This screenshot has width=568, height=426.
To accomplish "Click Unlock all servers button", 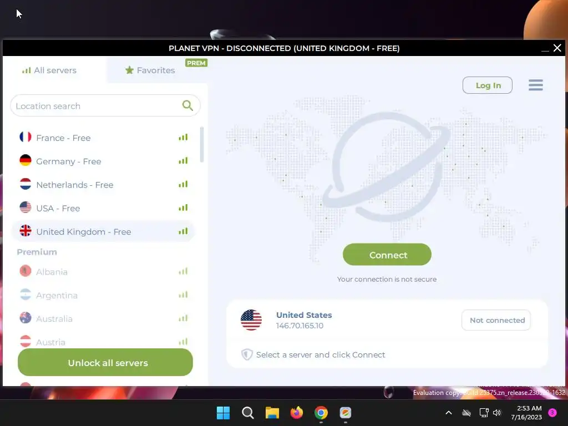I will point(105,362).
